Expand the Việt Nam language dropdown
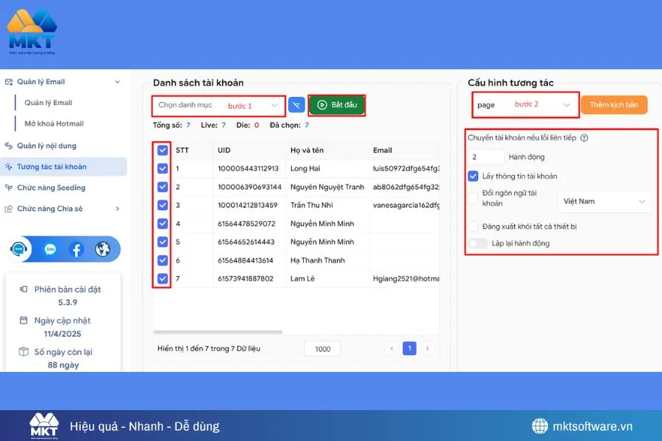Viewport: 662px width, 441px height. tap(604, 201)
